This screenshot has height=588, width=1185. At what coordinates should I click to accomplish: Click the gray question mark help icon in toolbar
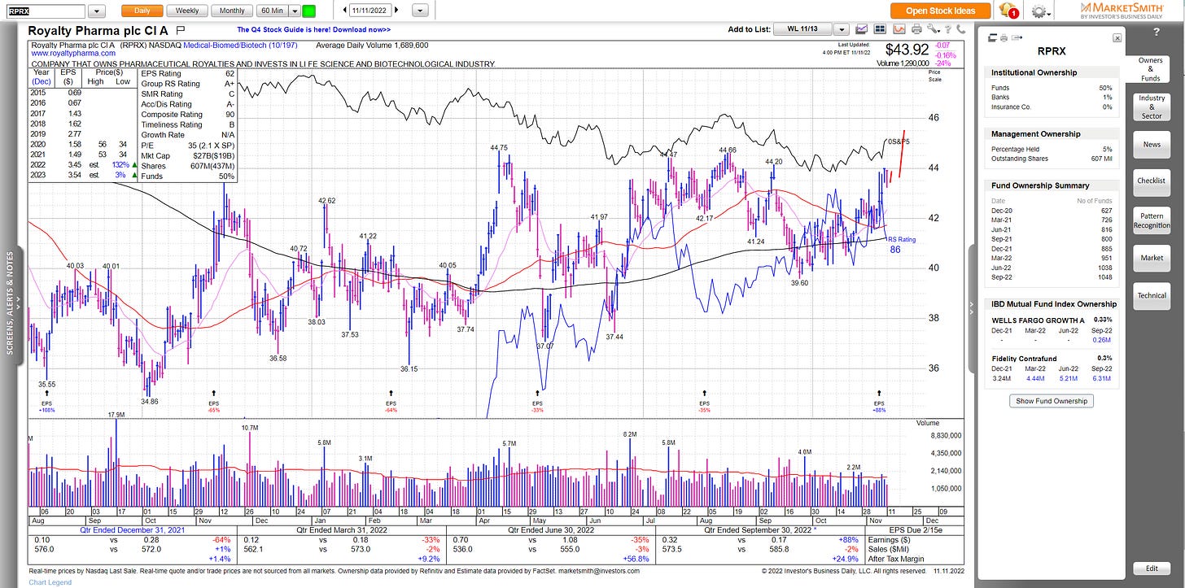point(947,29)
